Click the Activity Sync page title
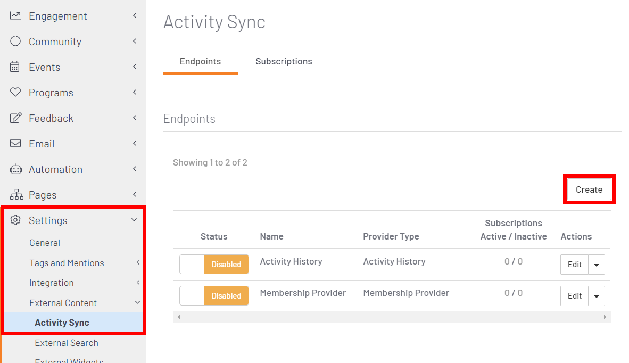 [x=214, y=22]
